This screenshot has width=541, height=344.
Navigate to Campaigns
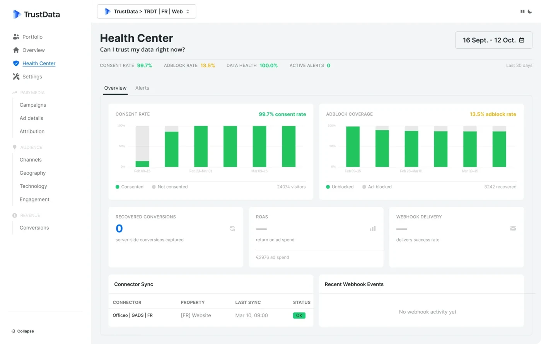32,105
